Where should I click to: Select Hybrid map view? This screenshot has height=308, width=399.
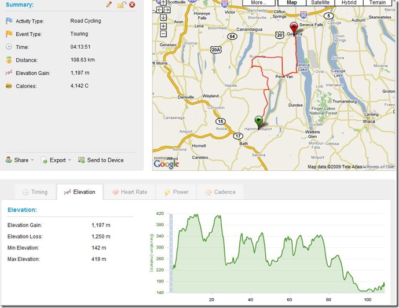click(x=349, y=2)
